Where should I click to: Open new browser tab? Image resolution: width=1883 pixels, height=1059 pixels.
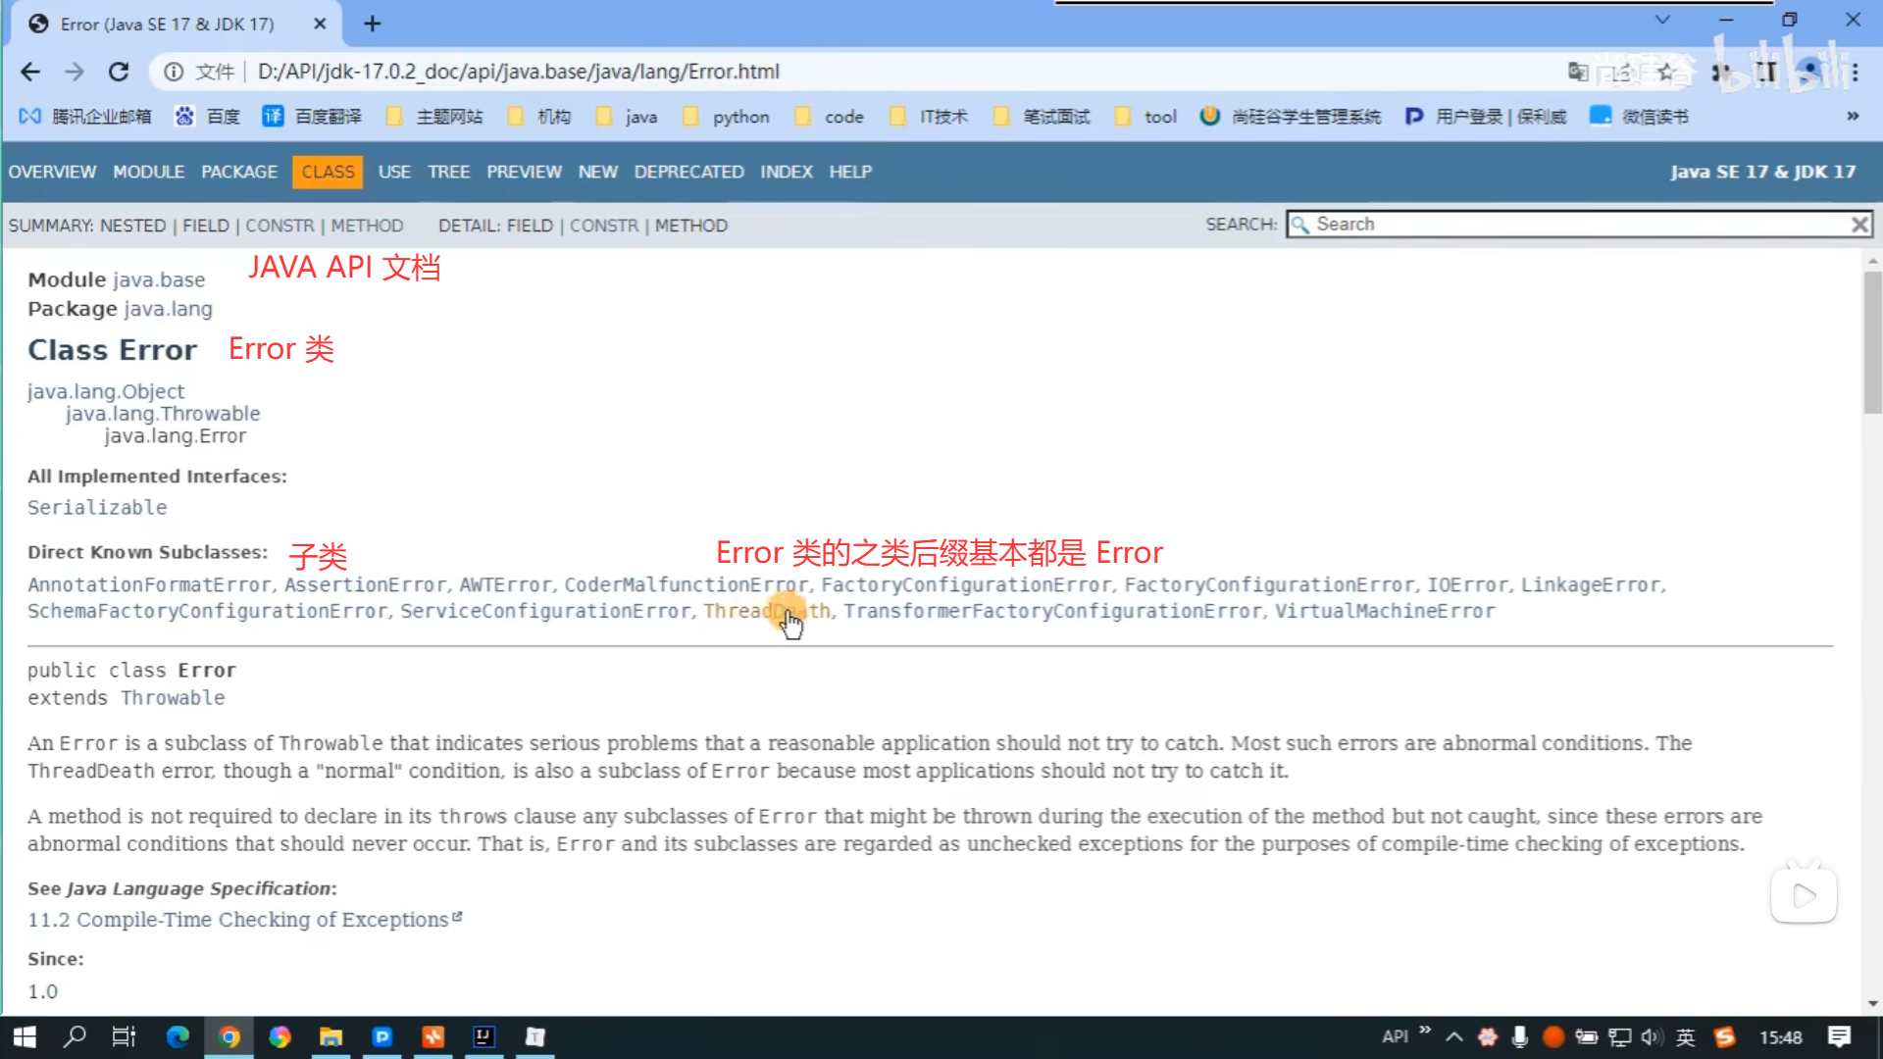click(372, 24)
